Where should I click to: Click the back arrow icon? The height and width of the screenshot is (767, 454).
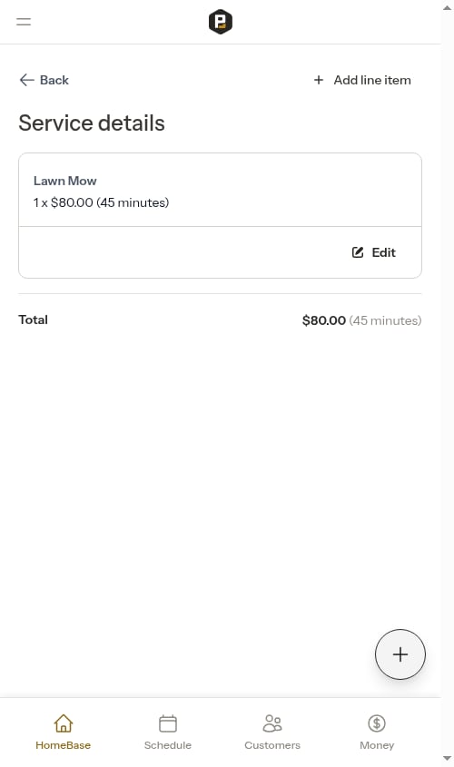(27, 80)
